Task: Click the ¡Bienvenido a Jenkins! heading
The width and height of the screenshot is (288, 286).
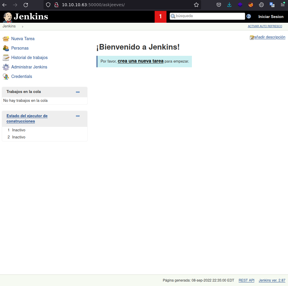Action: [138, 47]
